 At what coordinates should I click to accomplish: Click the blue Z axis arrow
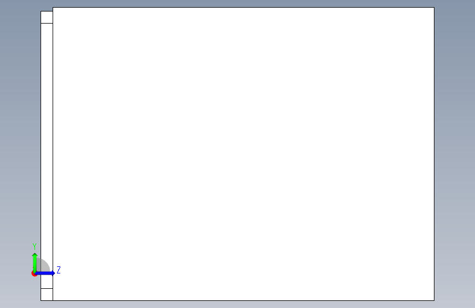point(45,273)
